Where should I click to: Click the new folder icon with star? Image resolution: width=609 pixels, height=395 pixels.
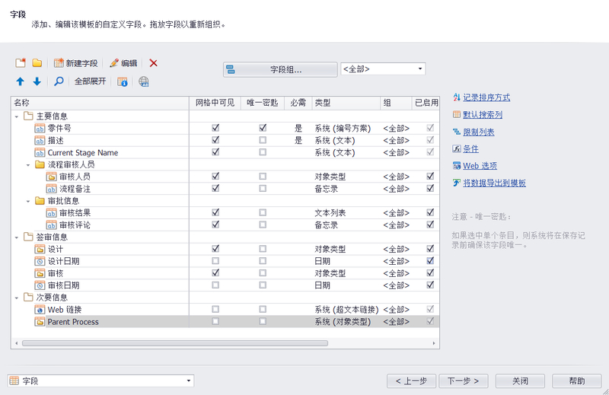coord(21,63)
